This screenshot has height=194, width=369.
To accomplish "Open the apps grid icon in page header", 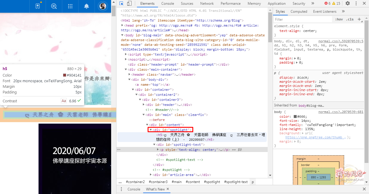I will pos(70,6).
